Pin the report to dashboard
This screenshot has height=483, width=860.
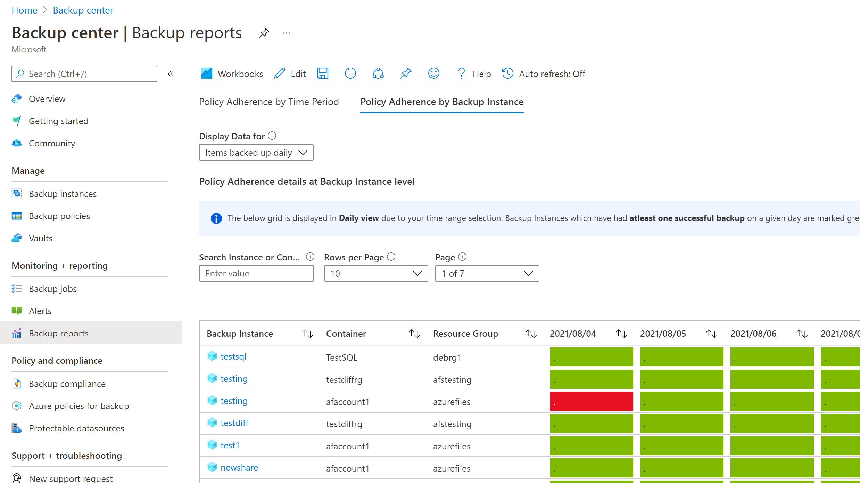point(406,74)
